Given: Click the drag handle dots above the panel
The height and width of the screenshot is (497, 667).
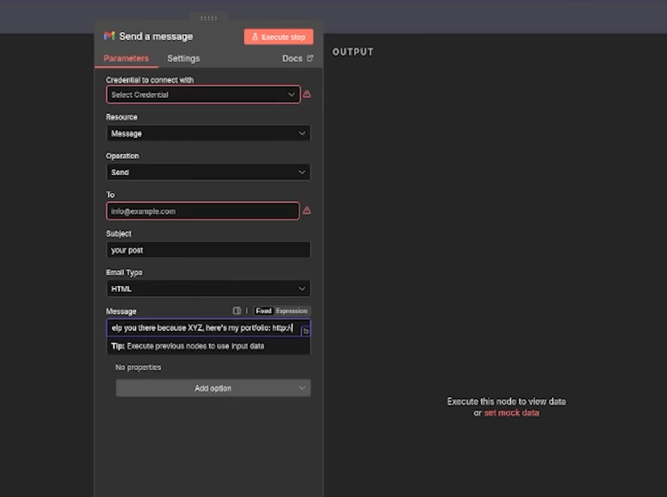Looking at the screenshot, I should (209, 18).
